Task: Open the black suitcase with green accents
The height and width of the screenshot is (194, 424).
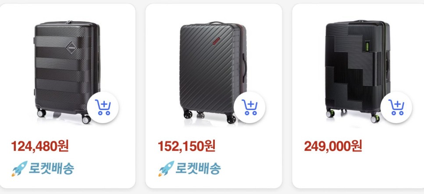Action: click(357, 71)
